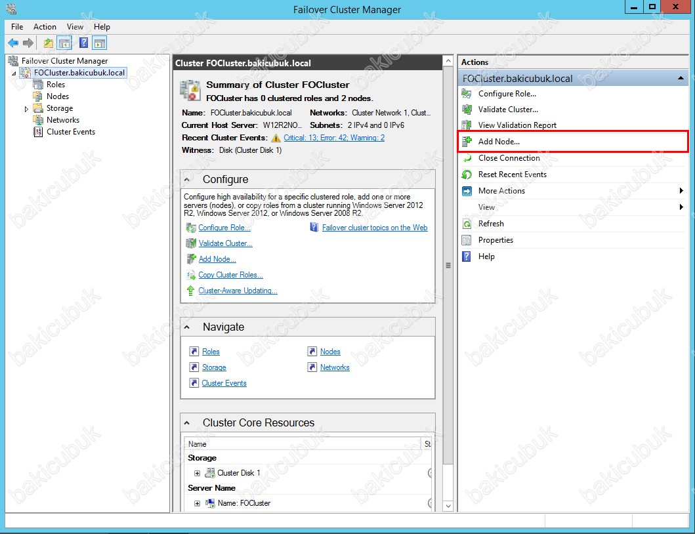Click the Back arrow toolbar icon
Viewport: 695px width, 534px height.
coord(13,43)
